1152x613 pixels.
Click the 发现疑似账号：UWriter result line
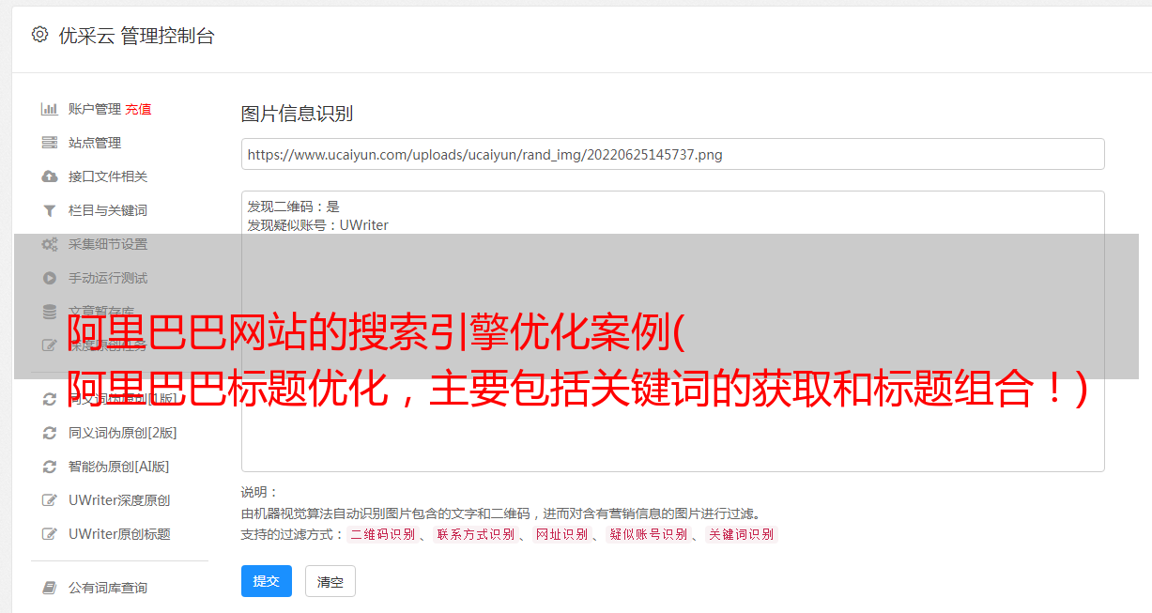coord(317,225)
